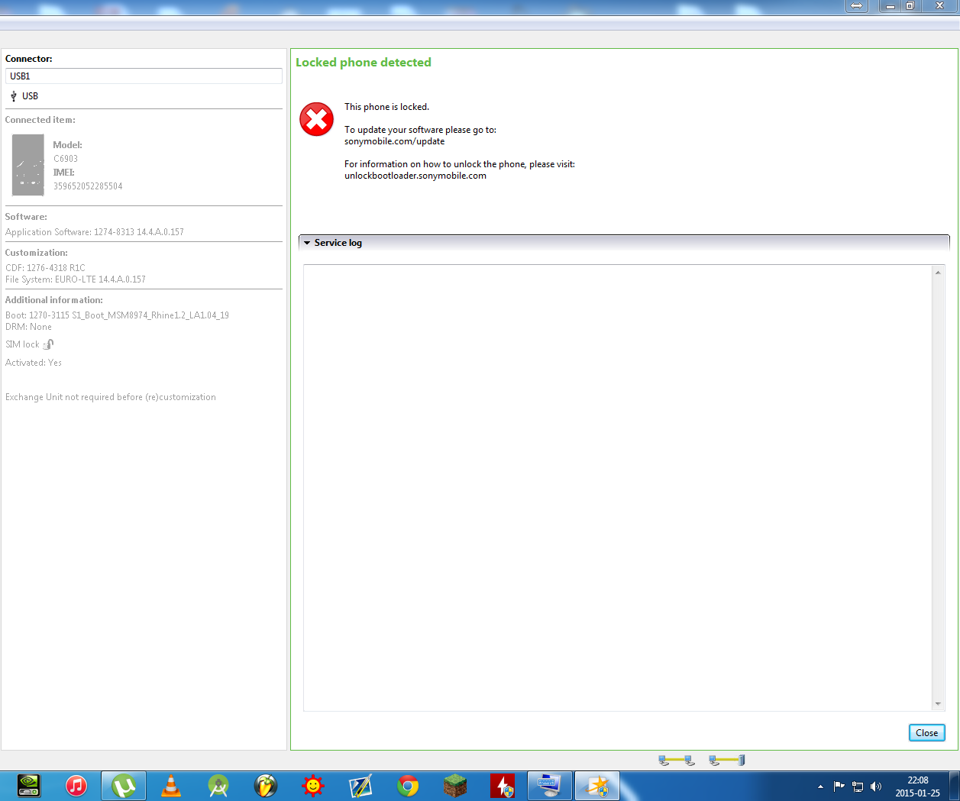960x801 pixels.
Task: Click the red error icon
Action: (316, 119)
